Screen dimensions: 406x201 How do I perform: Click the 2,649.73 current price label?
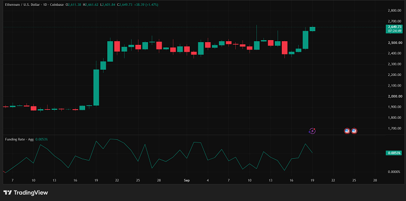(394, 26)
